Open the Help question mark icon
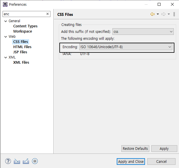The width and height of the screenshot is (179, 168). pyautogui.click(x=8, y=161)
